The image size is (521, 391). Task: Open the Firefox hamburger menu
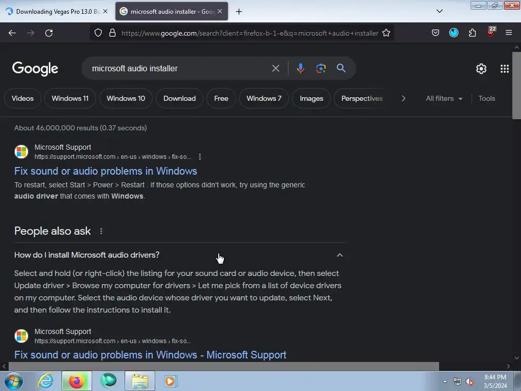tap(509, 33)
